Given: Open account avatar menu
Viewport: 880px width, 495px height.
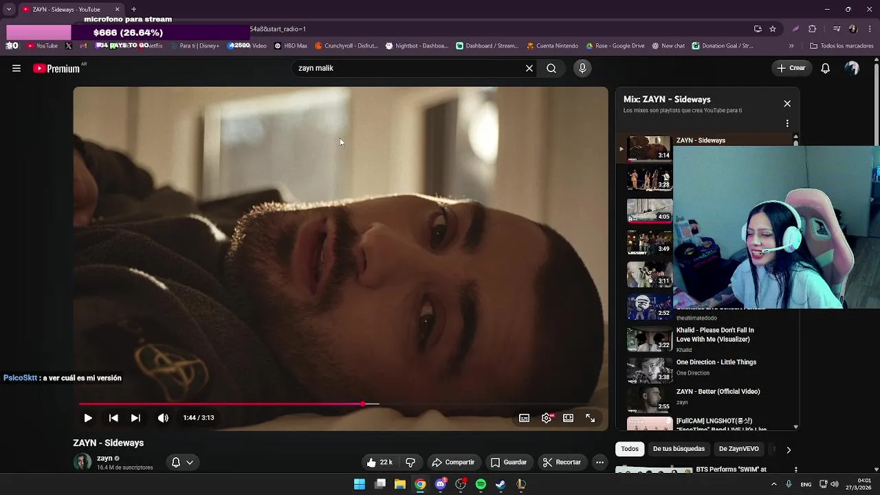Looking at the screenshot, I should (x=852, y=68).
